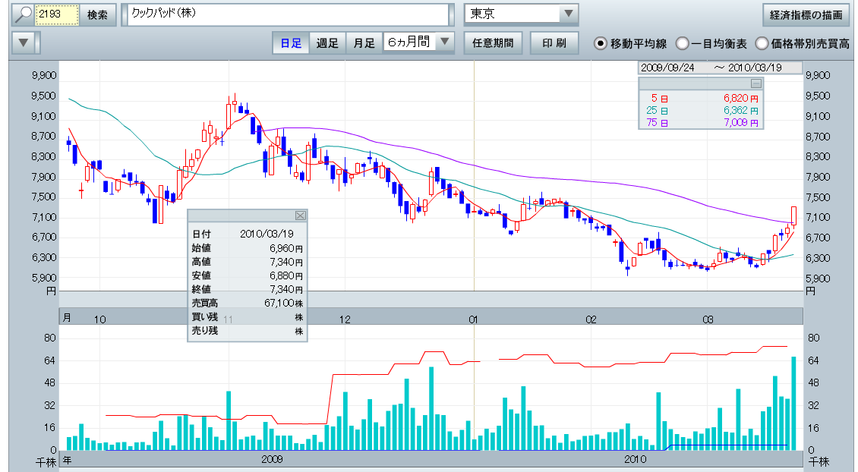Click the magnifying glass search icon
This screenshot has width=858, height=472.
point(25,14)
